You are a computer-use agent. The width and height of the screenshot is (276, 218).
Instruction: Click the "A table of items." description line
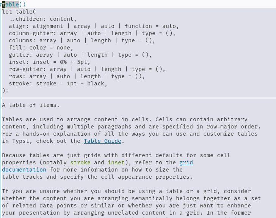[x=31, y=105]
